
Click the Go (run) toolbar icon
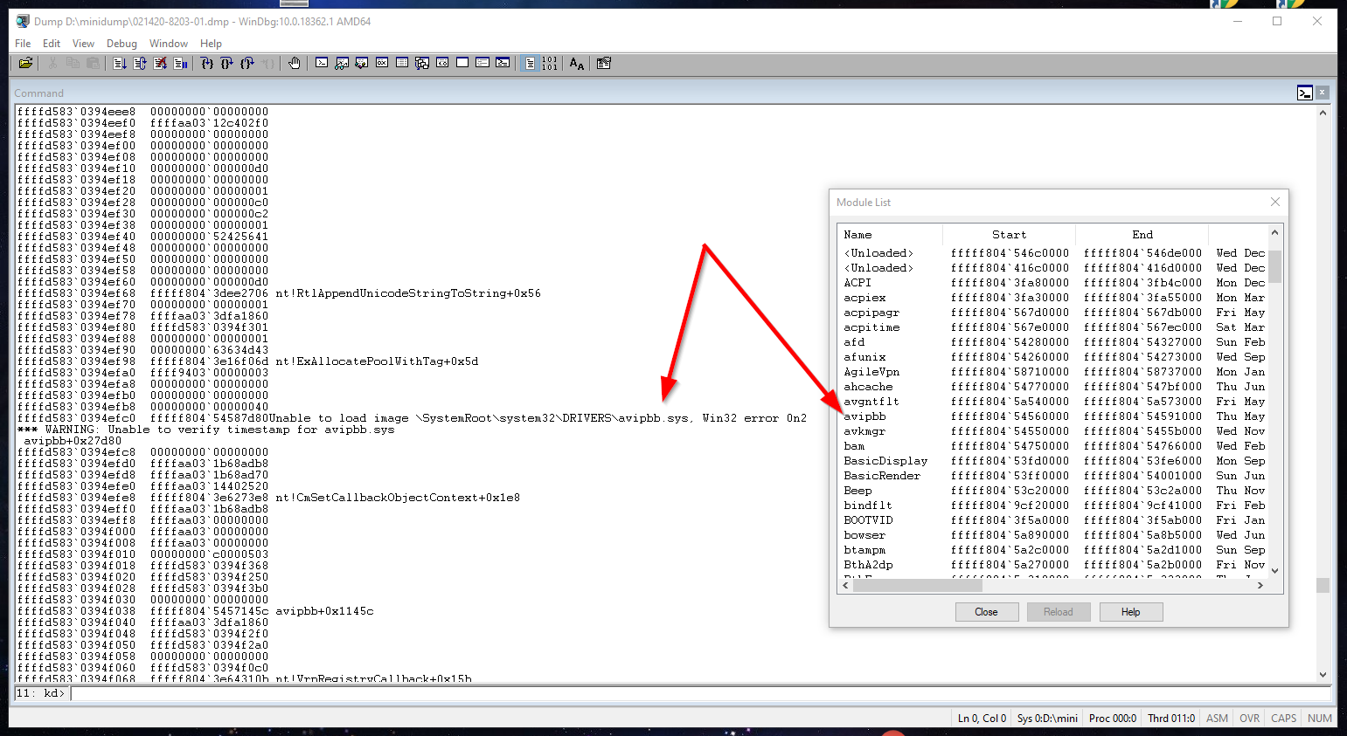point(120,63)
